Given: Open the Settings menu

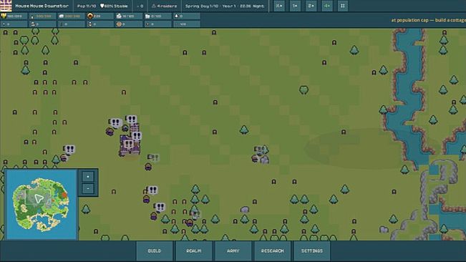Looking at the screenshot, I should (312, 251).
